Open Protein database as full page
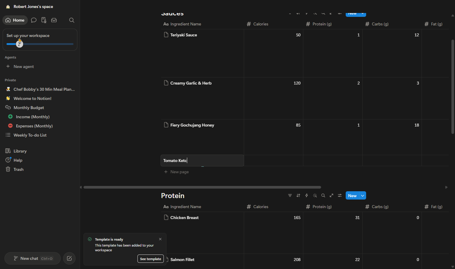 331,195
